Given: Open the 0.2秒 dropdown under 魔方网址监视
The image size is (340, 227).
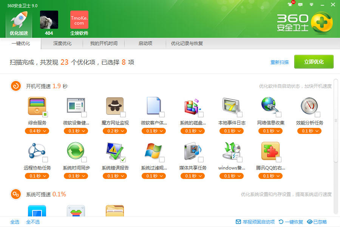Looking at the screenshot, I should coord(115,130).
